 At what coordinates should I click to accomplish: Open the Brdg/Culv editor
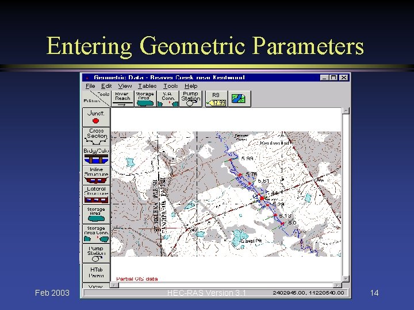96,156
